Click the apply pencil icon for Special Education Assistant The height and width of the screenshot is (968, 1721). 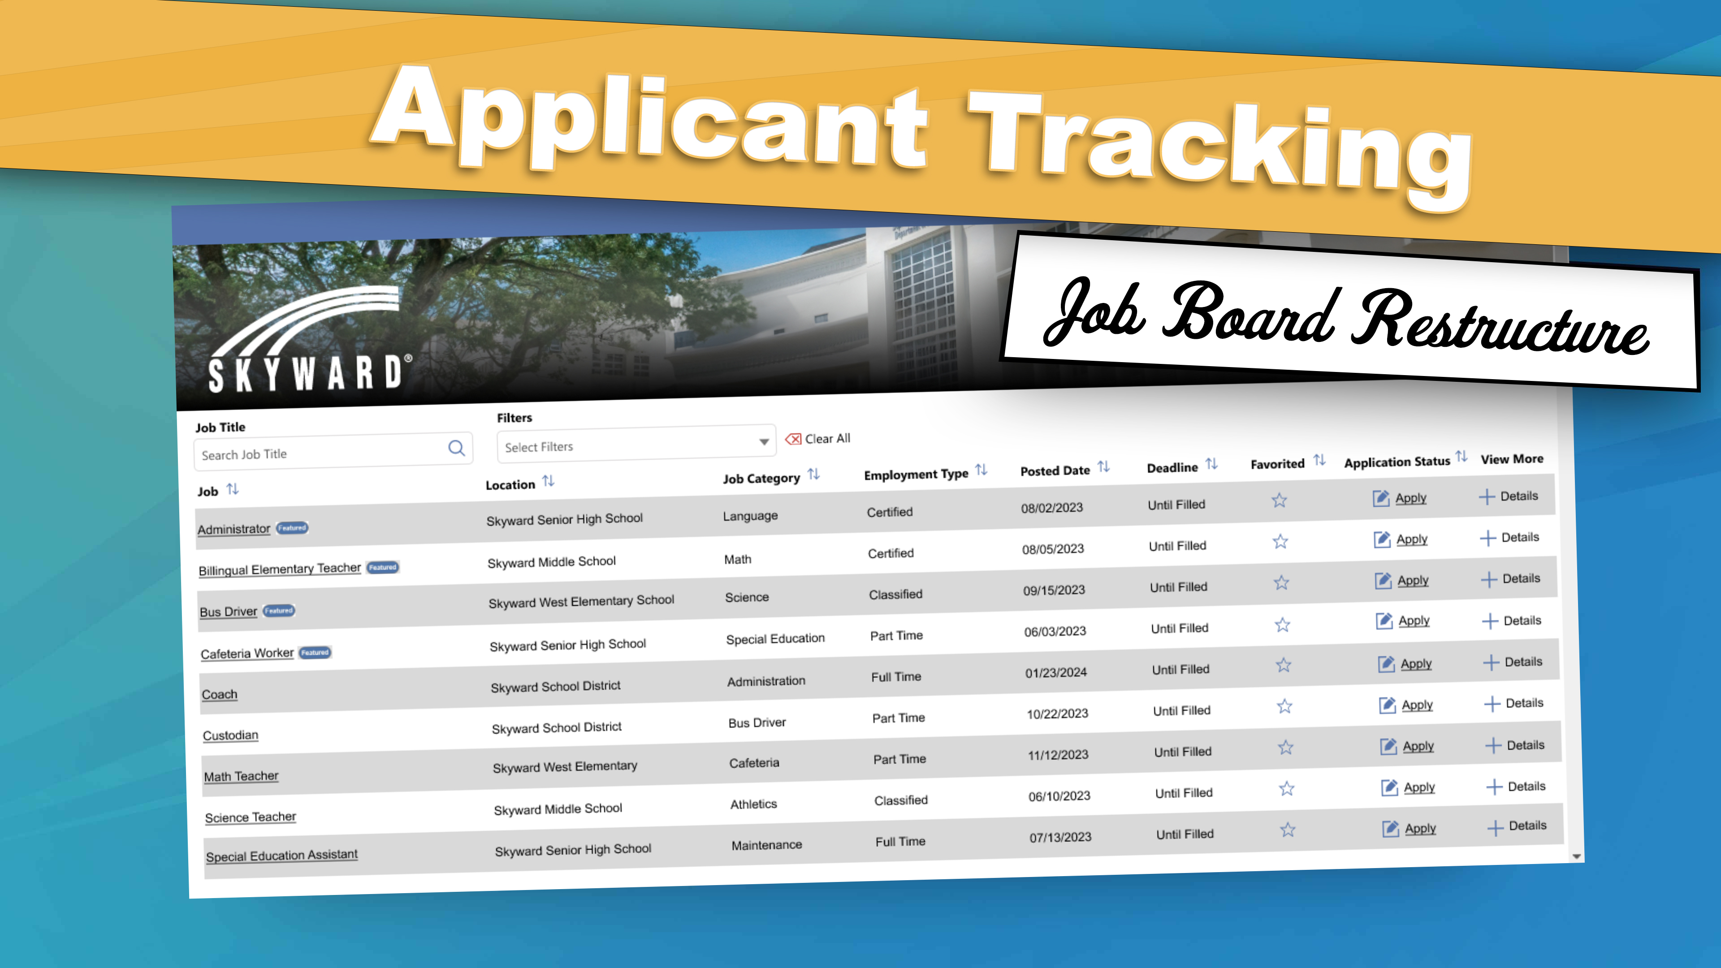tap(1390, 829)
